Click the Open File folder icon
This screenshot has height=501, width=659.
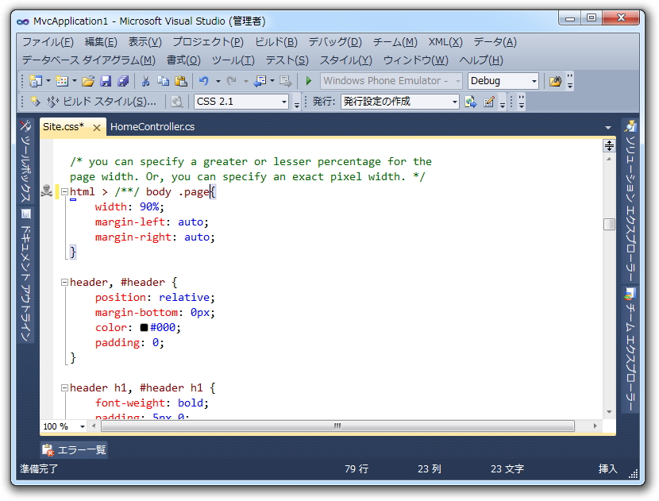(88, 81)
